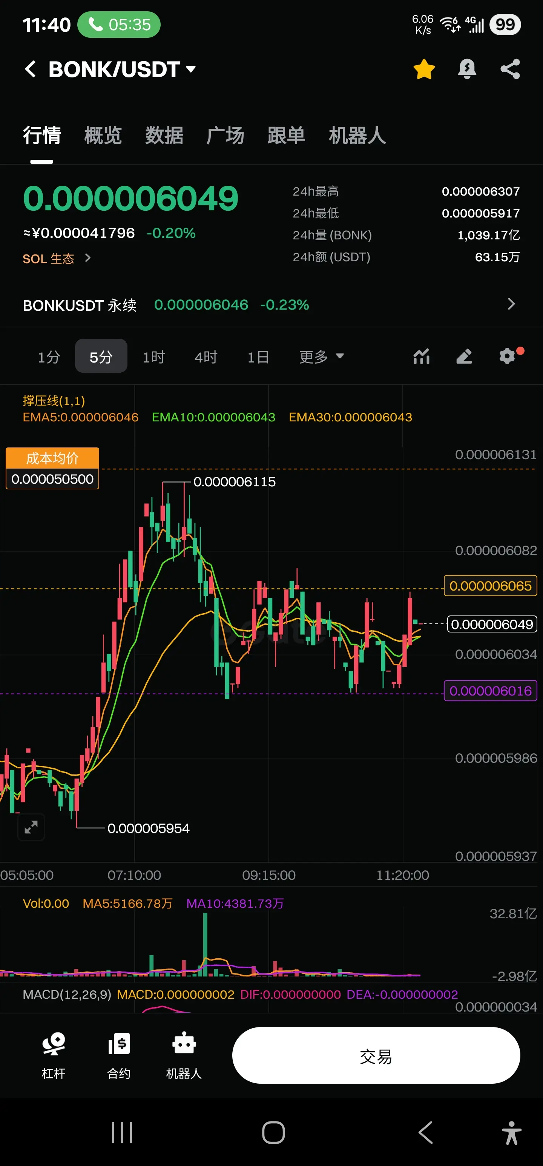Tap the ≈¥0.000041796 fiat price
This screenshot has height=1166, width=543.
pos(79,233)
